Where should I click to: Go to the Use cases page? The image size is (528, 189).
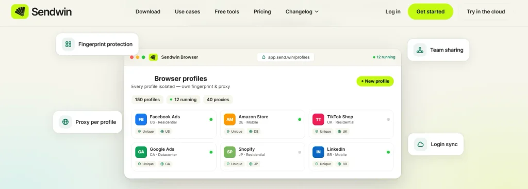pos(187,11)
